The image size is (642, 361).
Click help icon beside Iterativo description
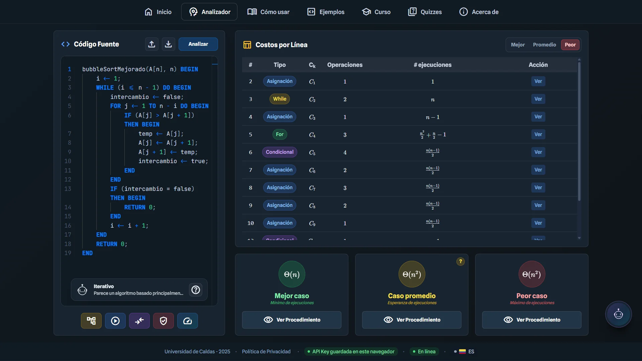coord(196,290)
